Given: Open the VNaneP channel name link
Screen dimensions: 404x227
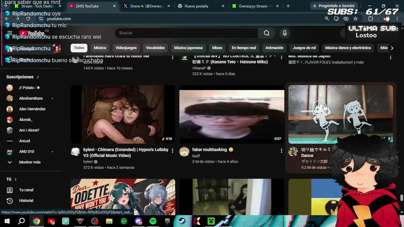Looking at the screenshot, I should [x=199, y=68].
